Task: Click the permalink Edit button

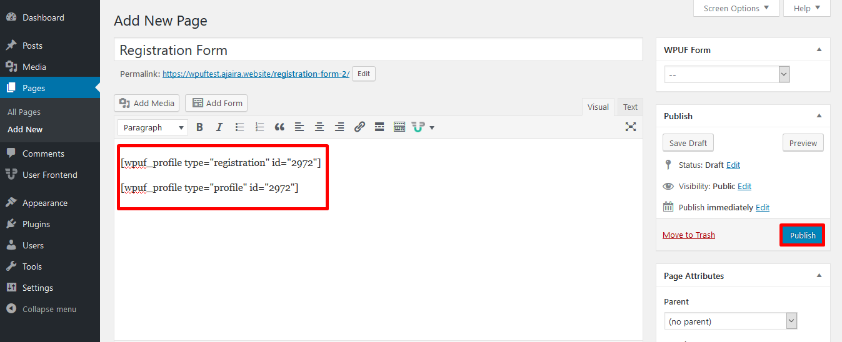Action: coord(364,74)
